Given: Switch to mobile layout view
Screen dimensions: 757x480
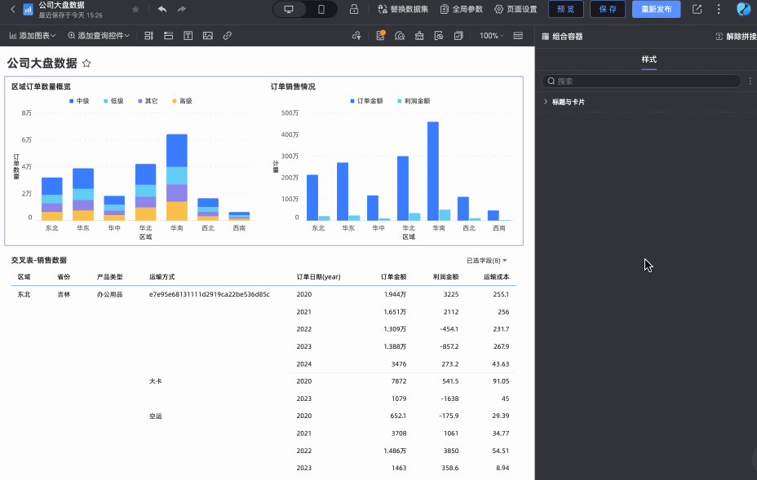Looking at the screenshot, I should [321, 9].
